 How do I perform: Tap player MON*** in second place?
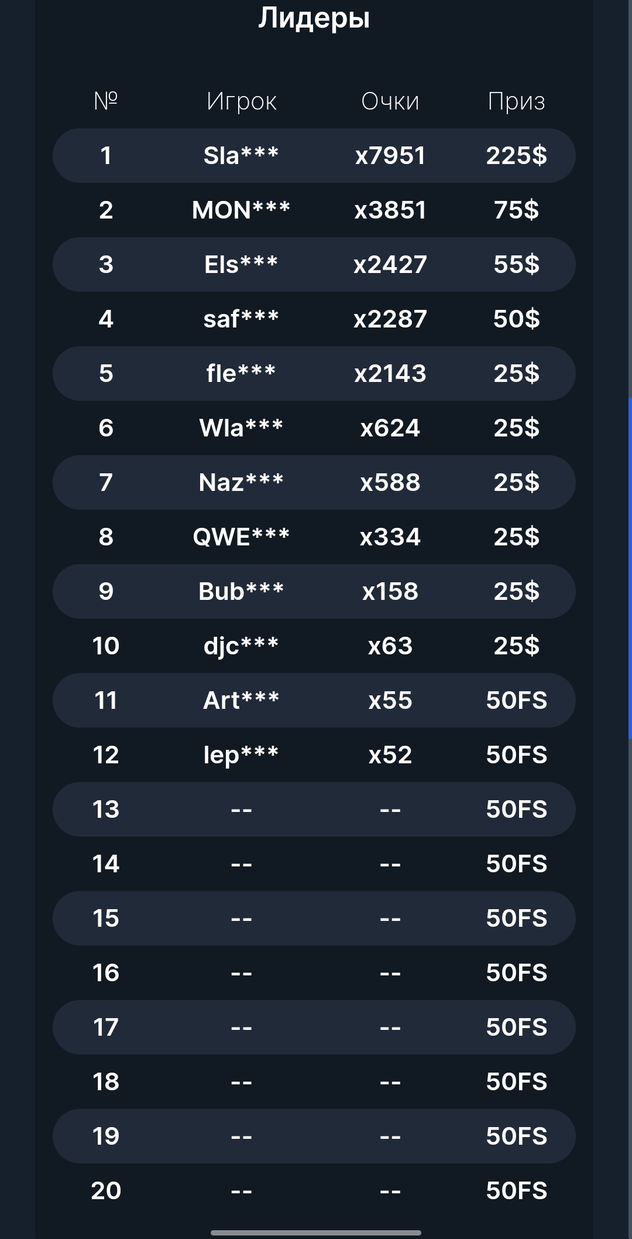pos(241,210)
